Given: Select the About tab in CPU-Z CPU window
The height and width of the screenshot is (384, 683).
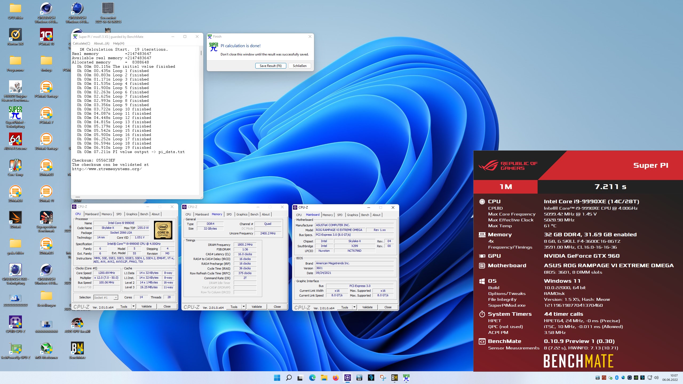Looking at the screenshot, I should point(156,214).
